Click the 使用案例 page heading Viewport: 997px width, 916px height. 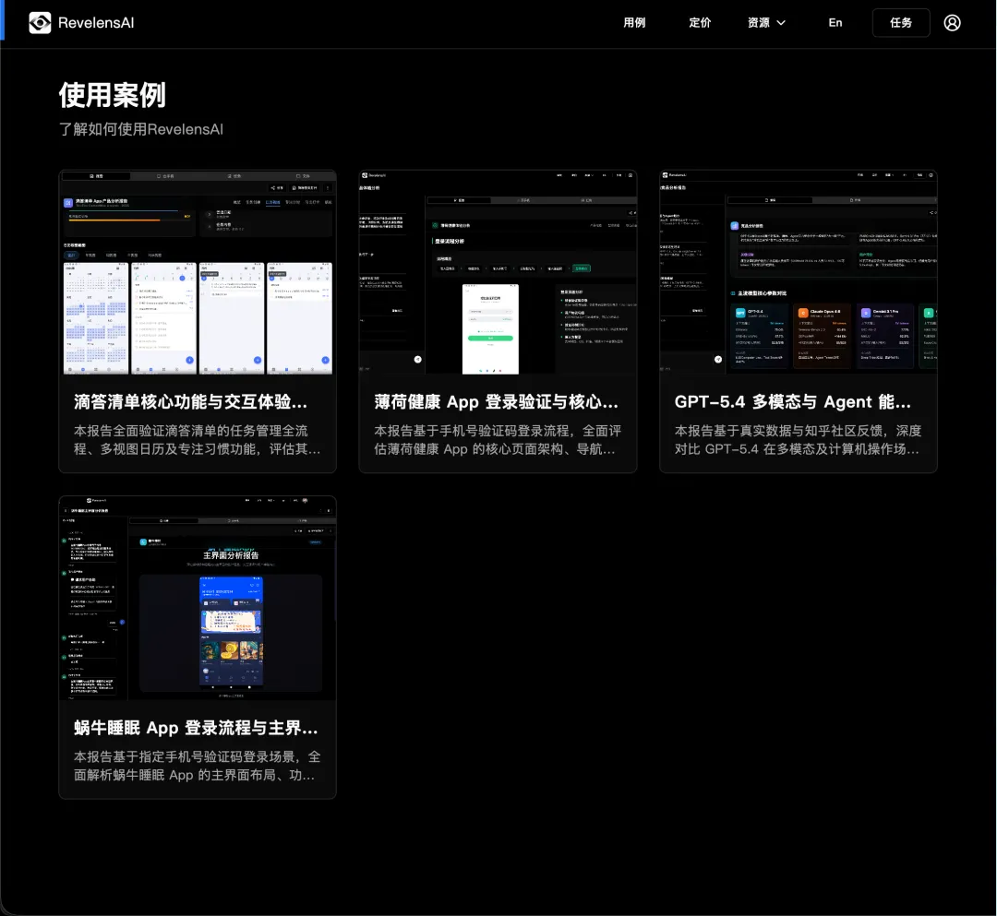(x=113, y=95)
